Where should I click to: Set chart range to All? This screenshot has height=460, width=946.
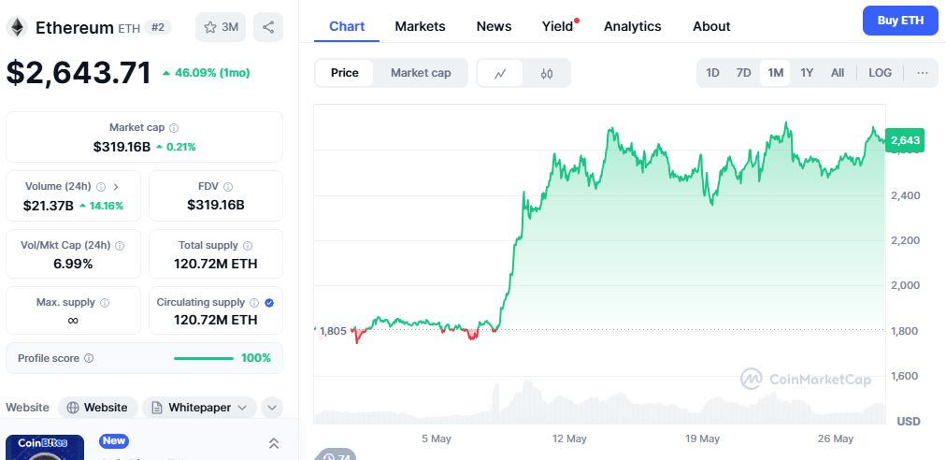click(838, 73)
